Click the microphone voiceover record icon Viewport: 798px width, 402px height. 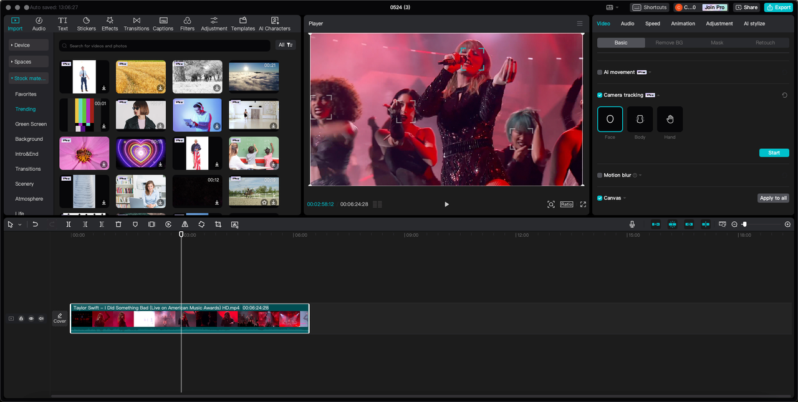(x=632, y=224)
